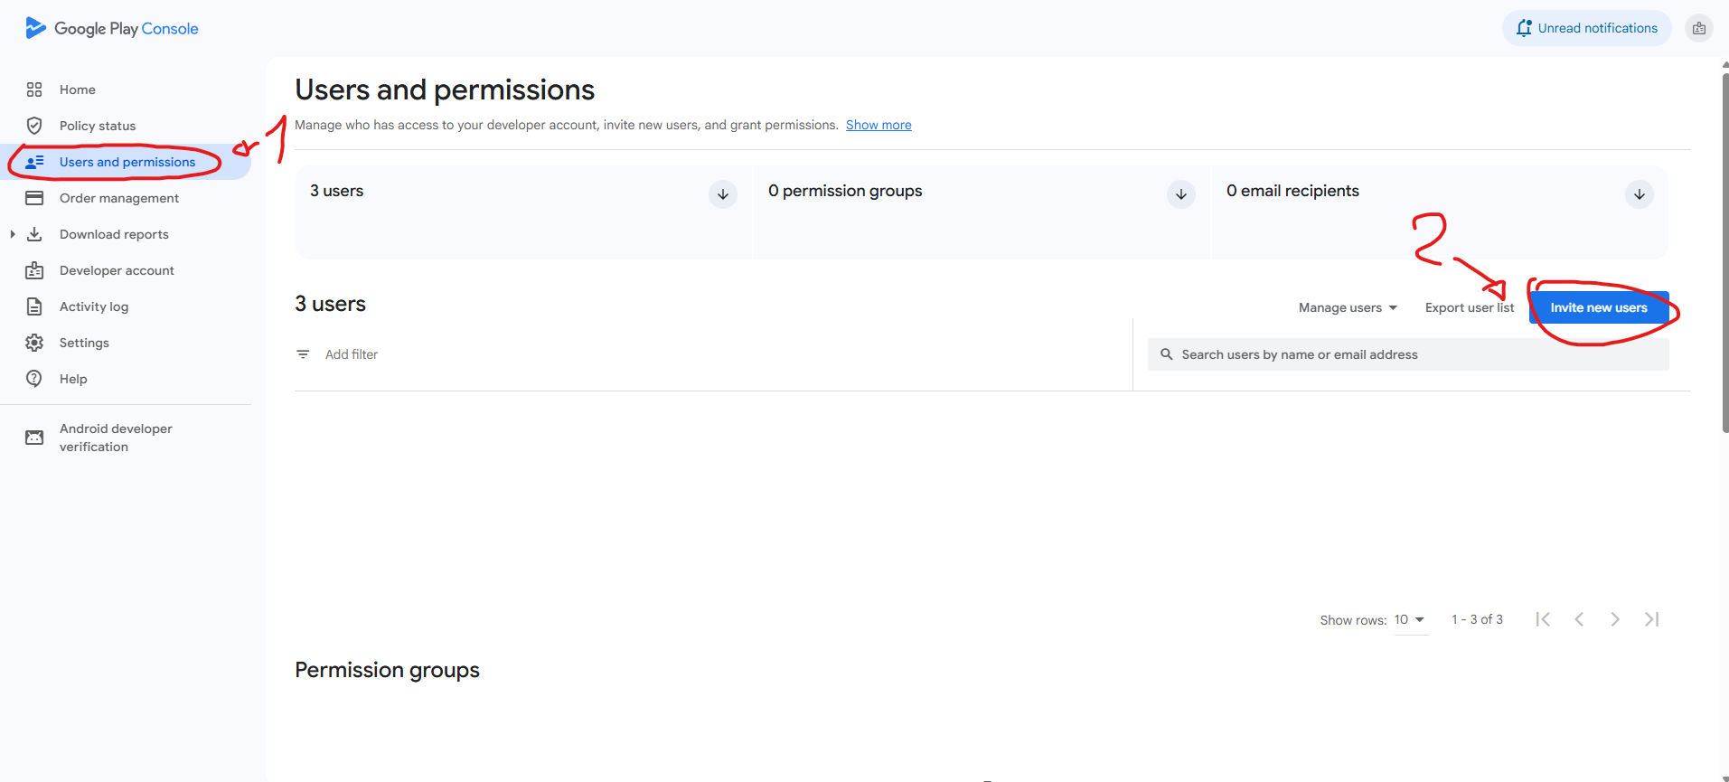Click the Order management card icon

click(34, 198)
